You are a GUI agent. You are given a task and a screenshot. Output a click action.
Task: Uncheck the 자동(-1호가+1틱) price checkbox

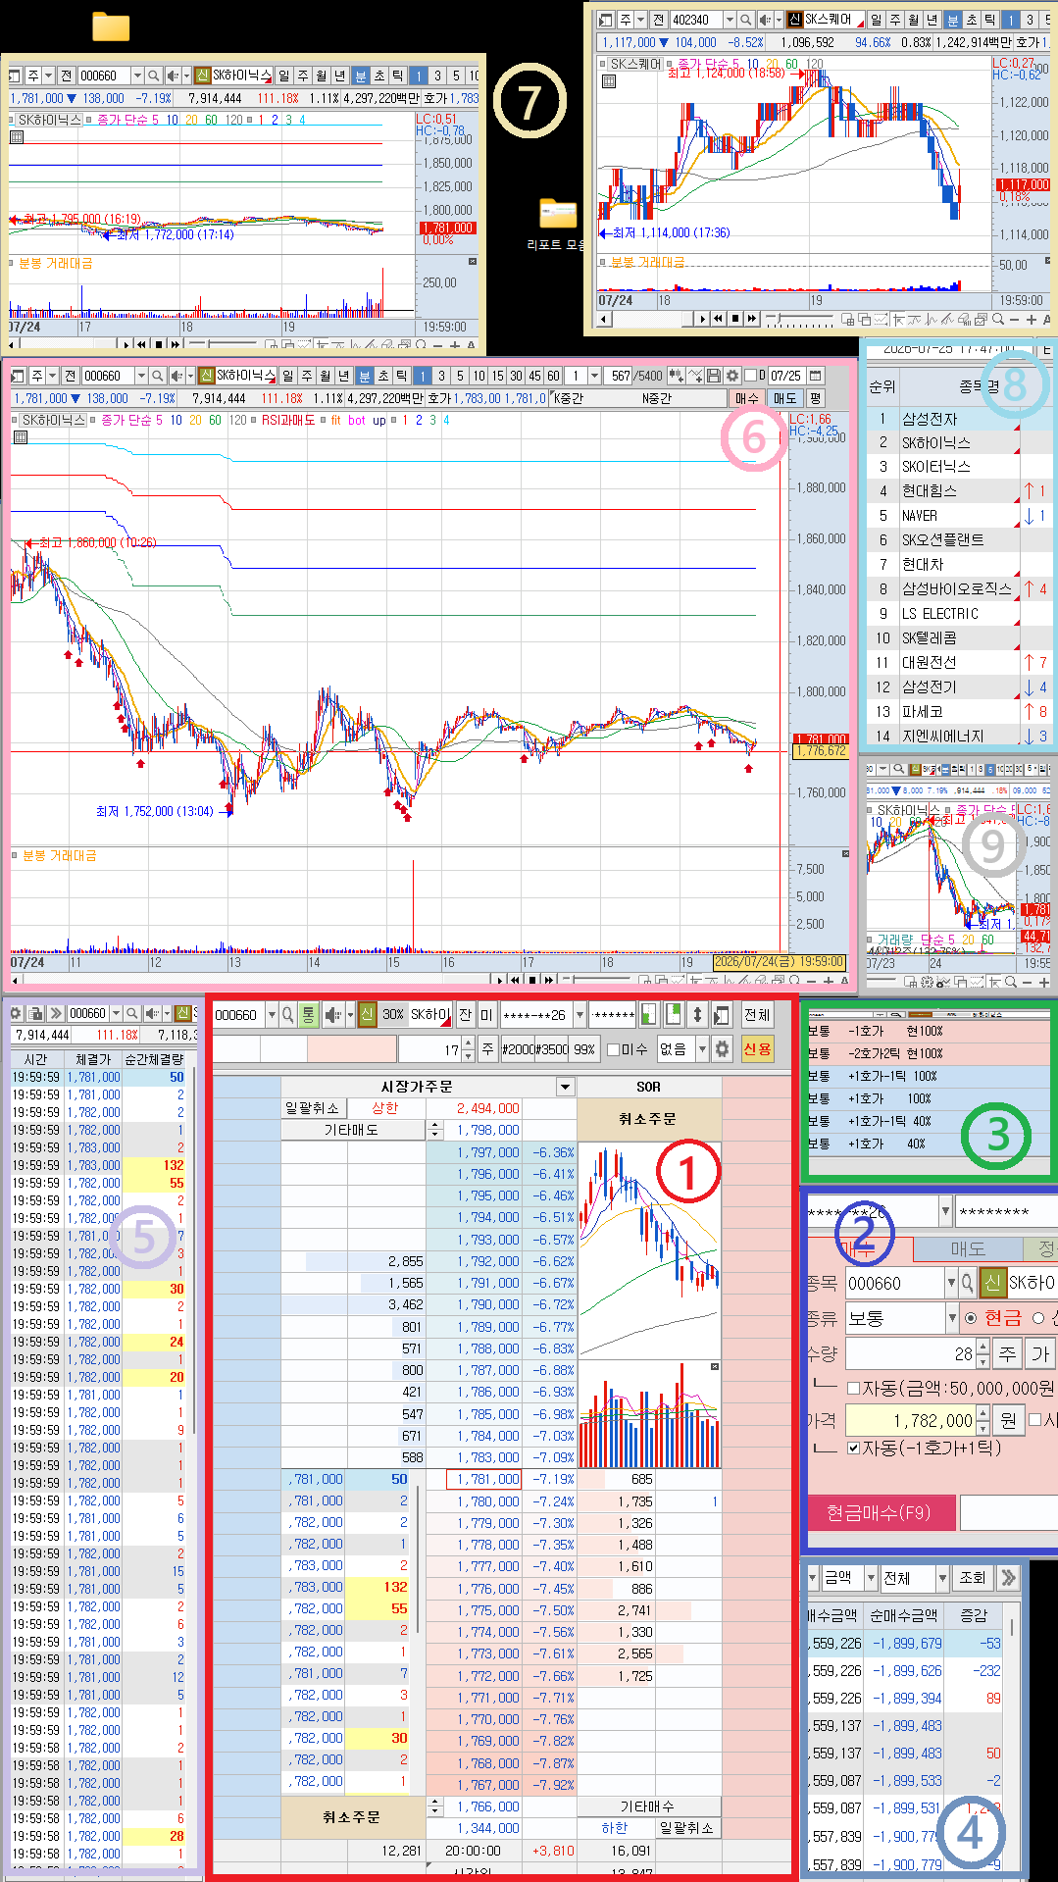[x=853, y=1448]
